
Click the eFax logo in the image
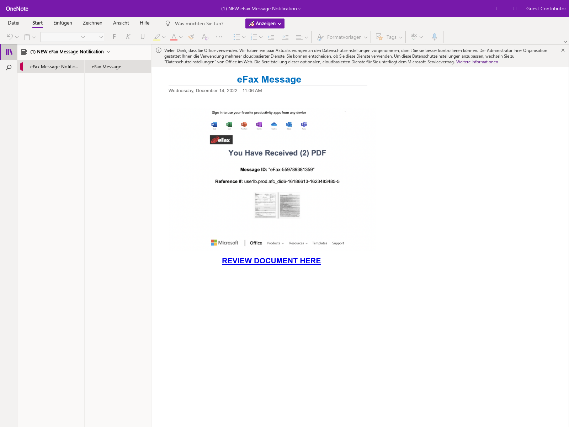coord(221,140)
